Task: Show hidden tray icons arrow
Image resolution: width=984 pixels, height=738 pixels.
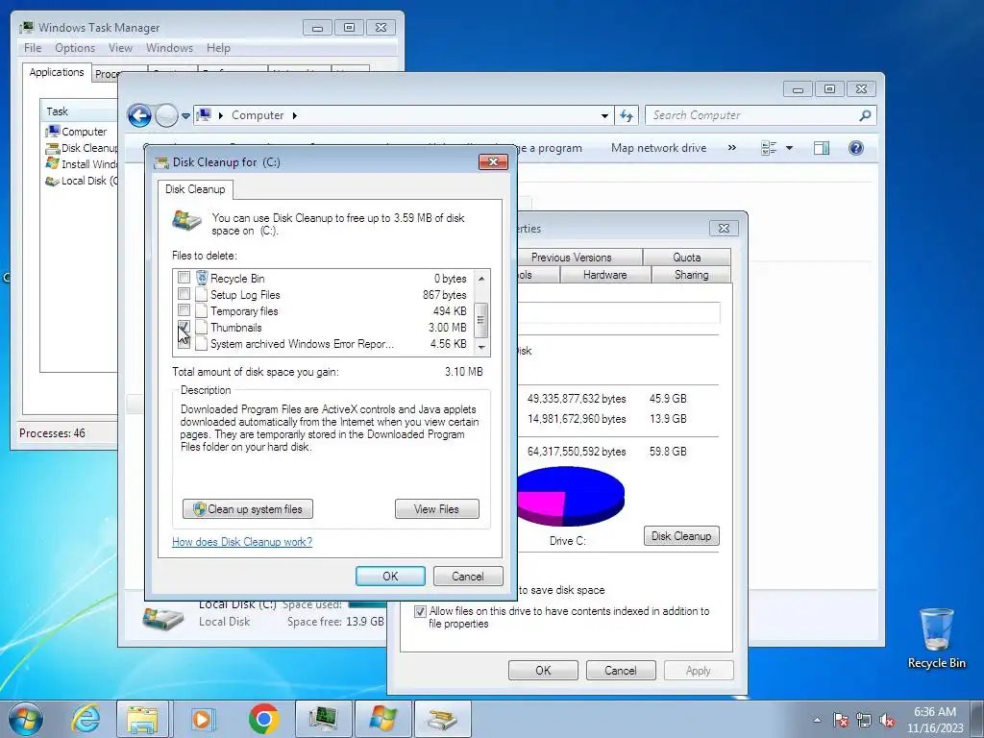Action: 817,720
